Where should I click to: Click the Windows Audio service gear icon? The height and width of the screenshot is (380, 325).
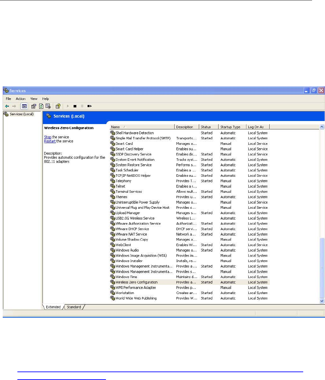(x=112, y=250)
